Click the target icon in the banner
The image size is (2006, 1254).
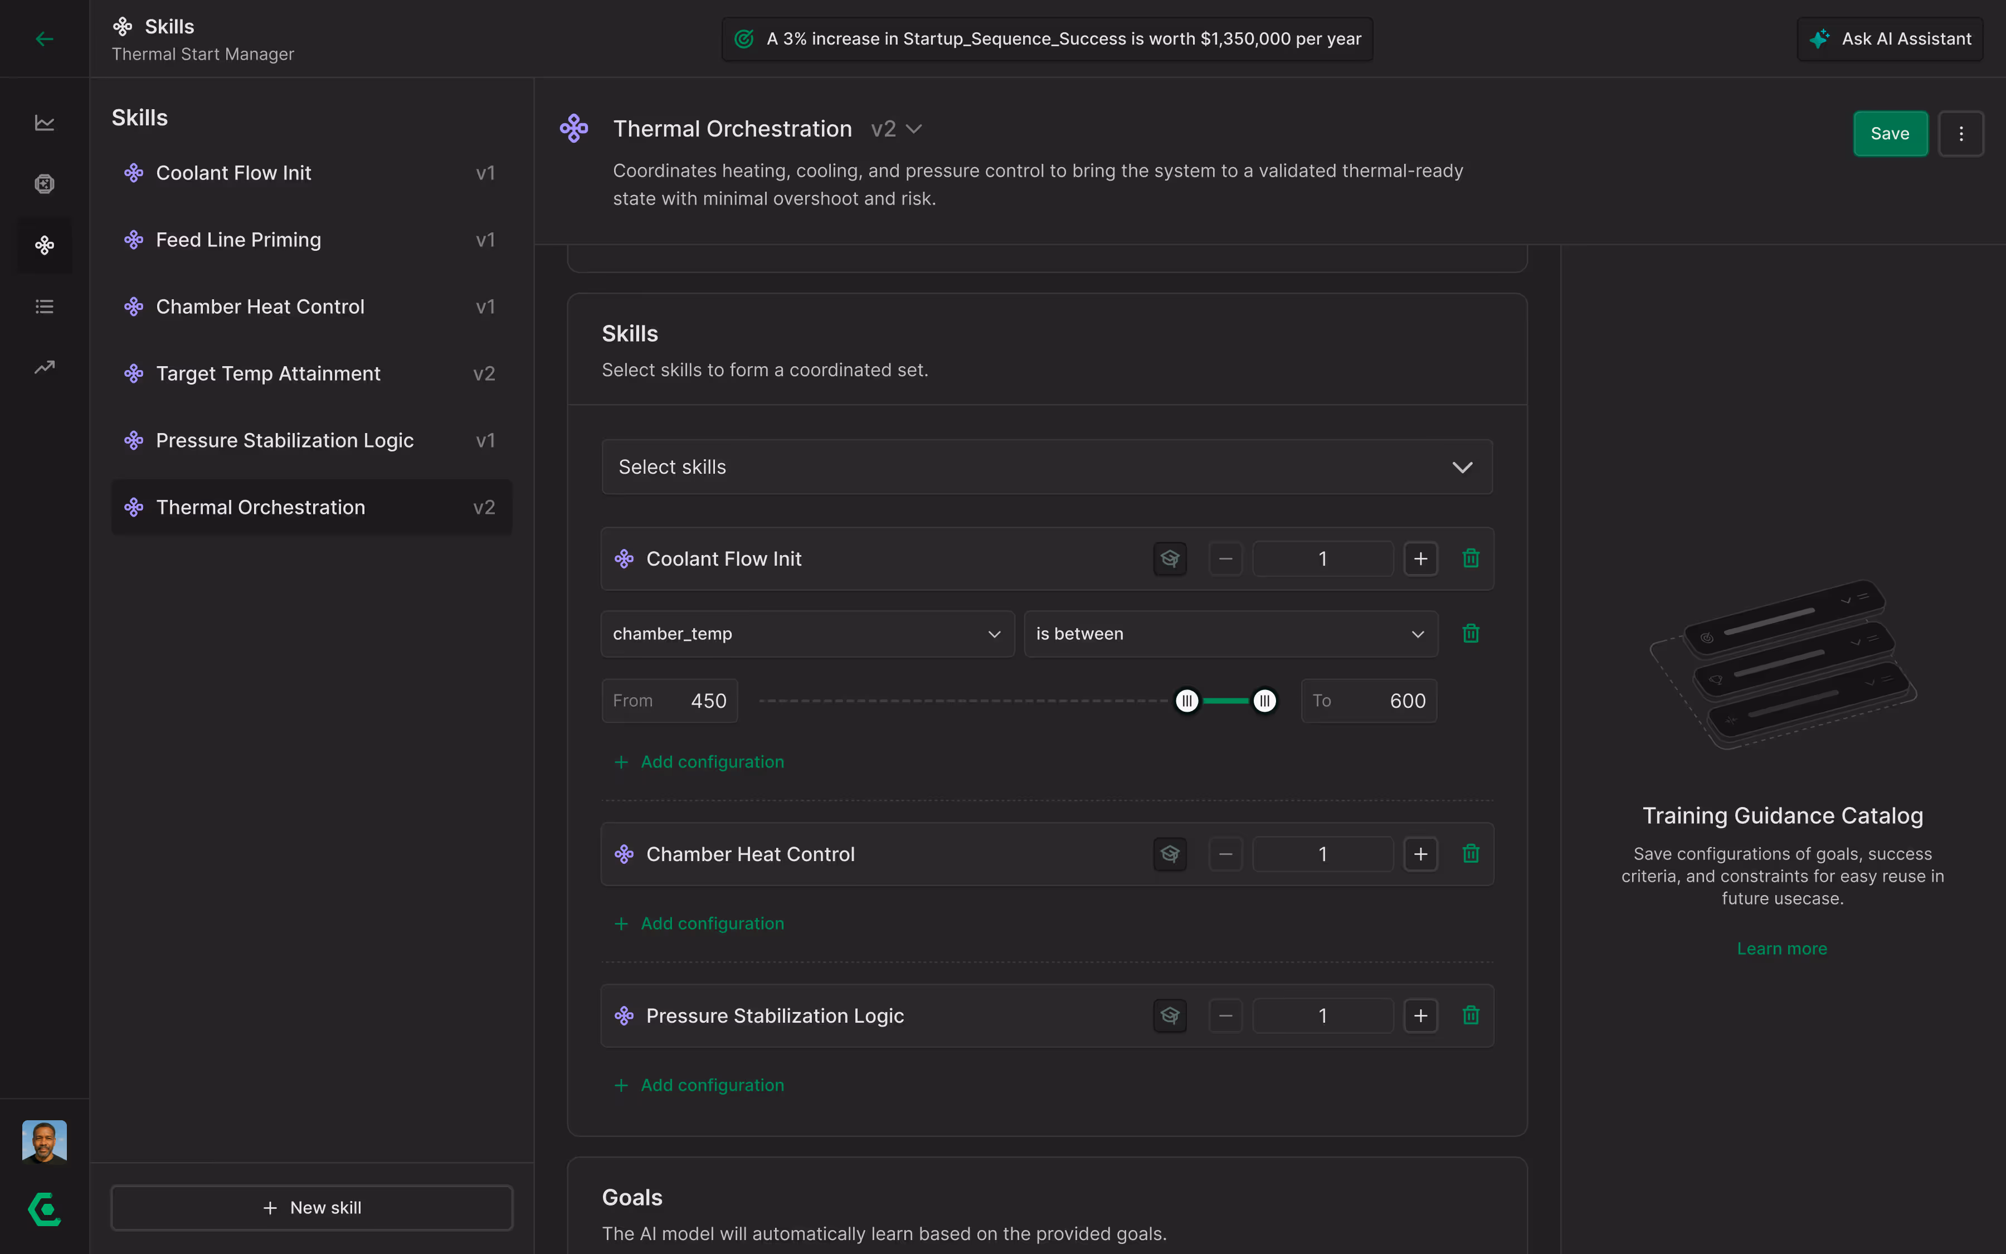click(x=743, y=39)
